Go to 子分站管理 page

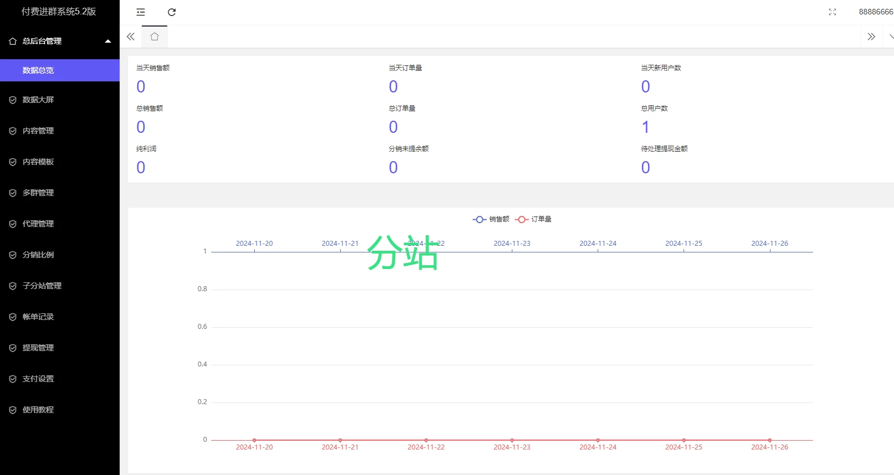pyautogui.click(x=42, y=286)
